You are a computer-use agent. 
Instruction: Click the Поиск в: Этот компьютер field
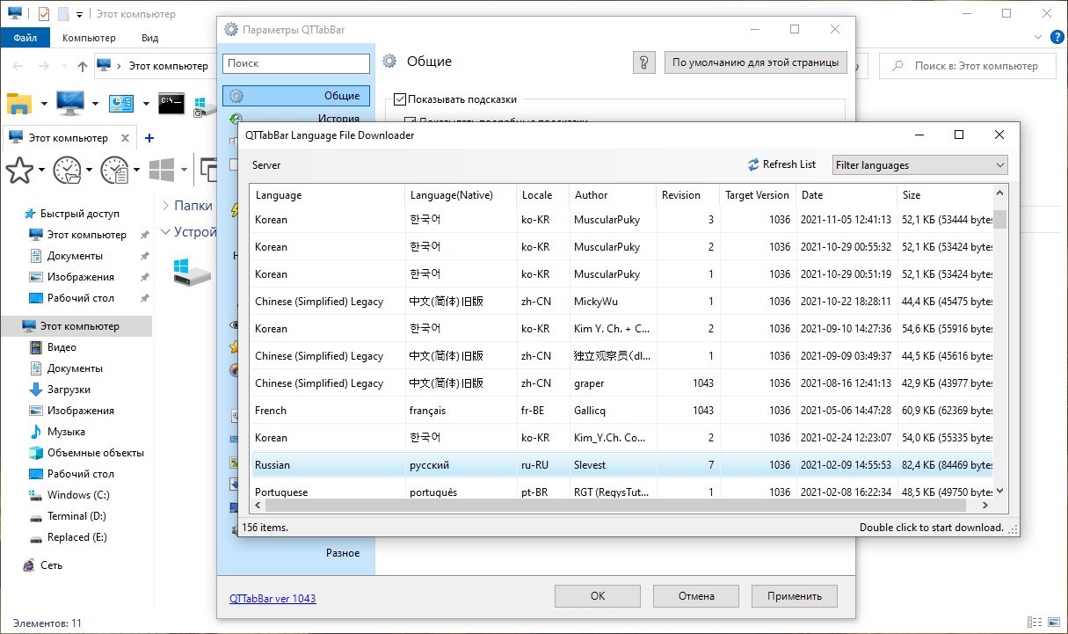click(x=966, y=66)
